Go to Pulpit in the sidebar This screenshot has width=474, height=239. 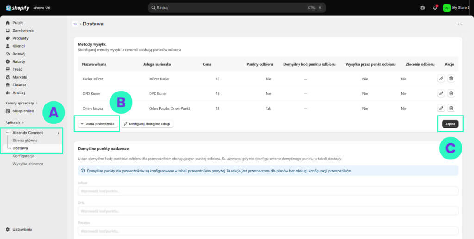coord(18,23)
